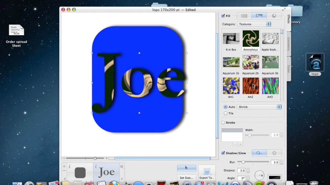The width and height of the screenshot is (330, 185).
Task: Click the canvas zoom slider
Action: (x=85, y=159)
